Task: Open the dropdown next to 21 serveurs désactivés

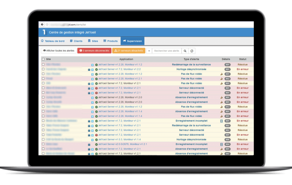Action: point(148,51)
